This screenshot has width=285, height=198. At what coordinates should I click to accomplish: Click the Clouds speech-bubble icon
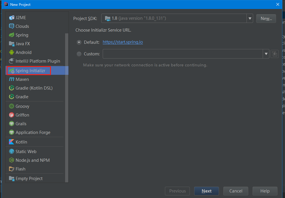pyautogui.click(x=12, y=26)
